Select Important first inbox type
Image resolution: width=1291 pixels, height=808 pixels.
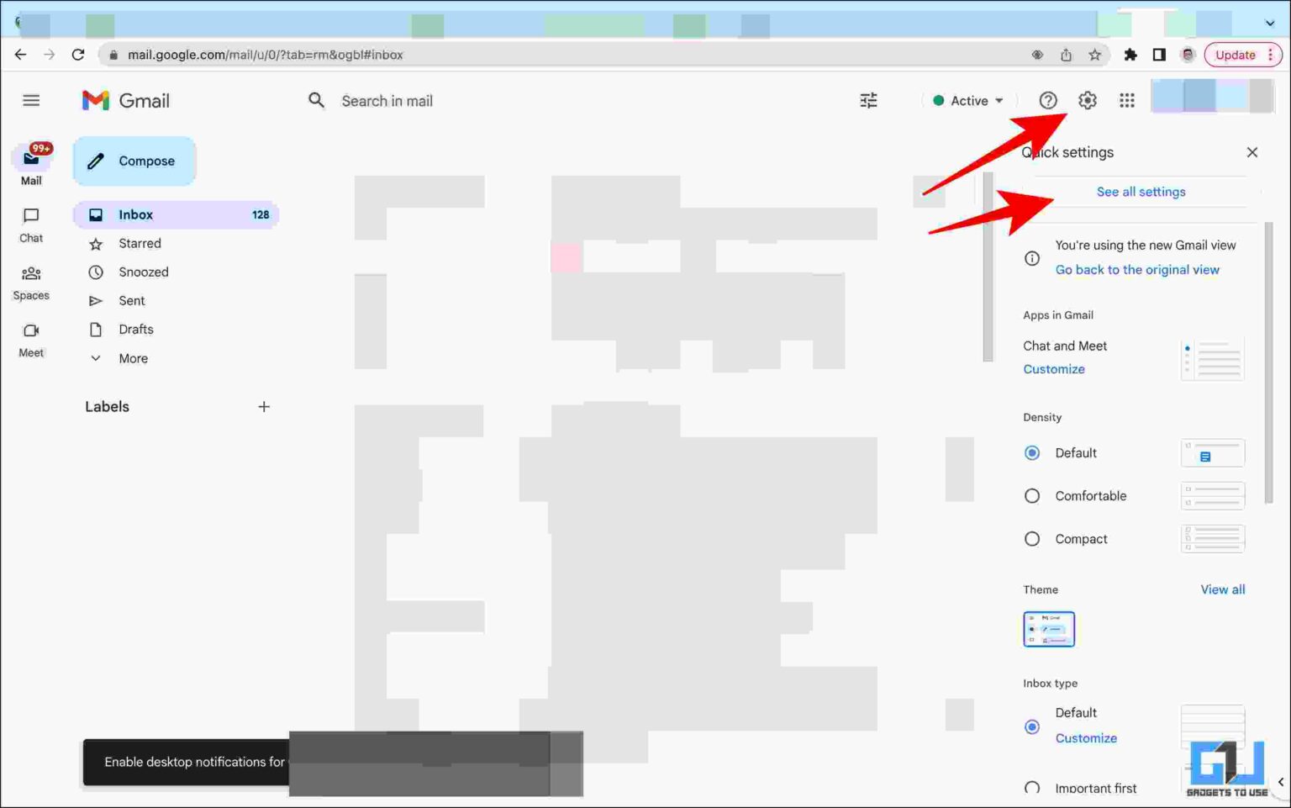click(x=1032, y=789)
